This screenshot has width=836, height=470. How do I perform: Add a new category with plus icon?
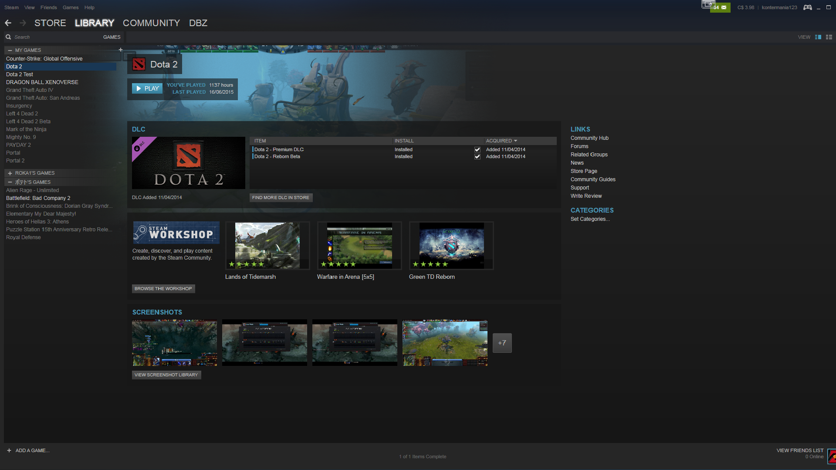pos(121,50)
